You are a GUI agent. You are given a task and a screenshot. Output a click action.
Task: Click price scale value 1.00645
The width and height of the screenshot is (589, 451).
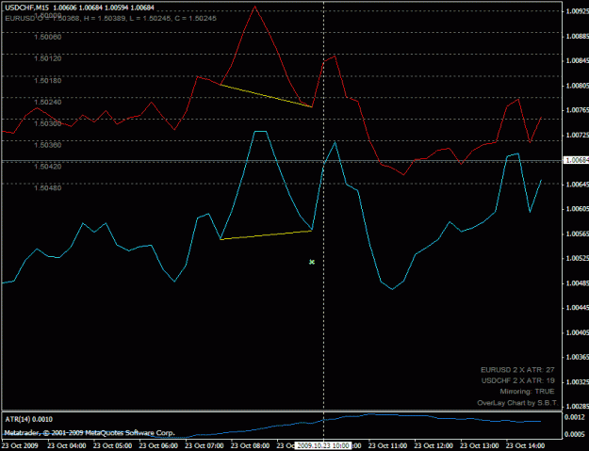pyautogui.click(x=577, y=185)
